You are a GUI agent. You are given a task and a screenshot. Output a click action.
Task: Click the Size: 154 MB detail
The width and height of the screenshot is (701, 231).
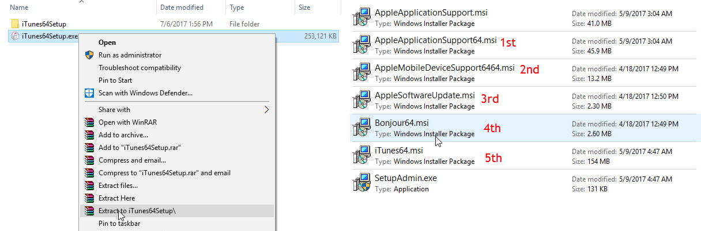[591, 161]
